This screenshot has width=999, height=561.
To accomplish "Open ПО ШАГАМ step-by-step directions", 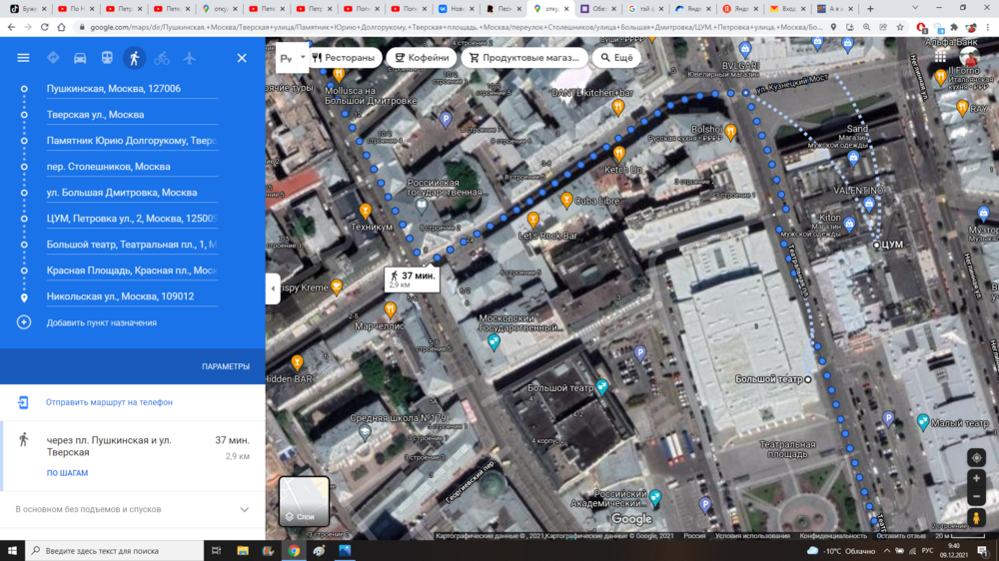I will (x=67, y=473).
